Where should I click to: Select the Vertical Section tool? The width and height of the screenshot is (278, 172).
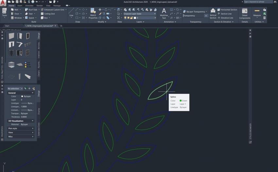coord(213,13)
